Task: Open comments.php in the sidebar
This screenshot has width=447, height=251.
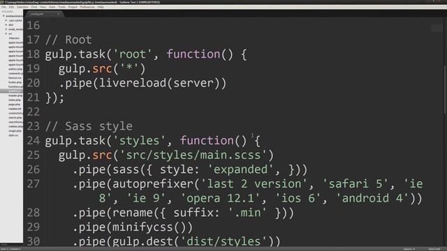Action: pos(15,73)
